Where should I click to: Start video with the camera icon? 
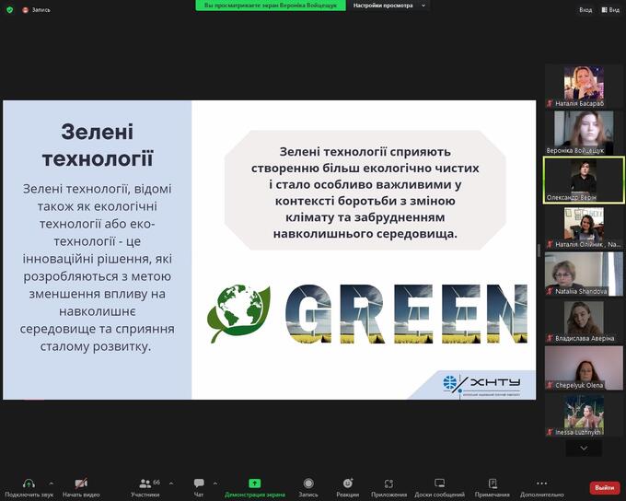click(81, 484)
